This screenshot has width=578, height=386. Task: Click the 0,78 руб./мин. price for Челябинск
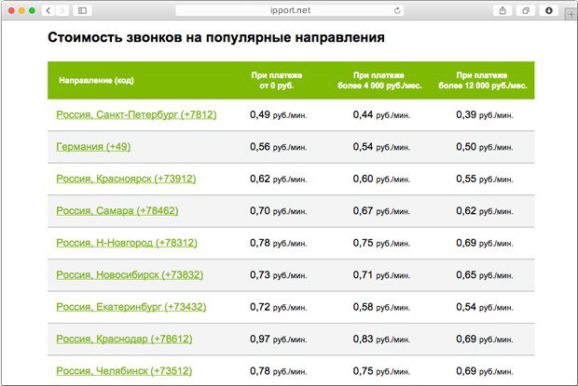[279, 370]
